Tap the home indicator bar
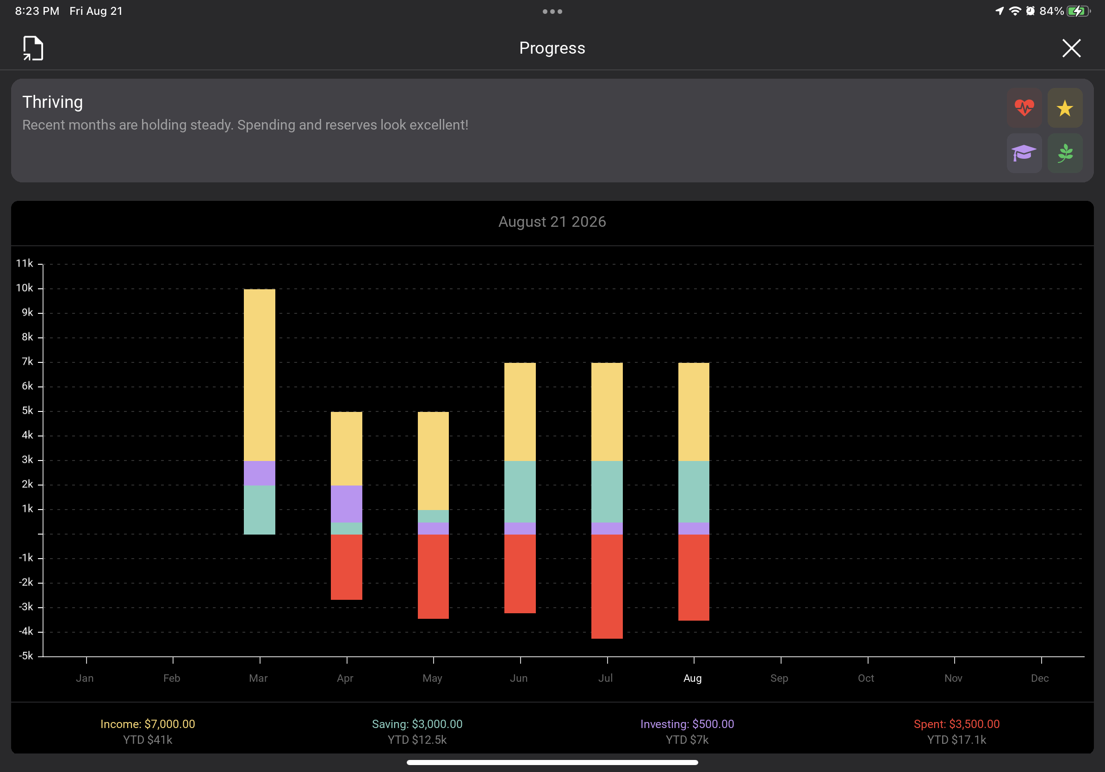The image size is (1105, 772). 552,762
